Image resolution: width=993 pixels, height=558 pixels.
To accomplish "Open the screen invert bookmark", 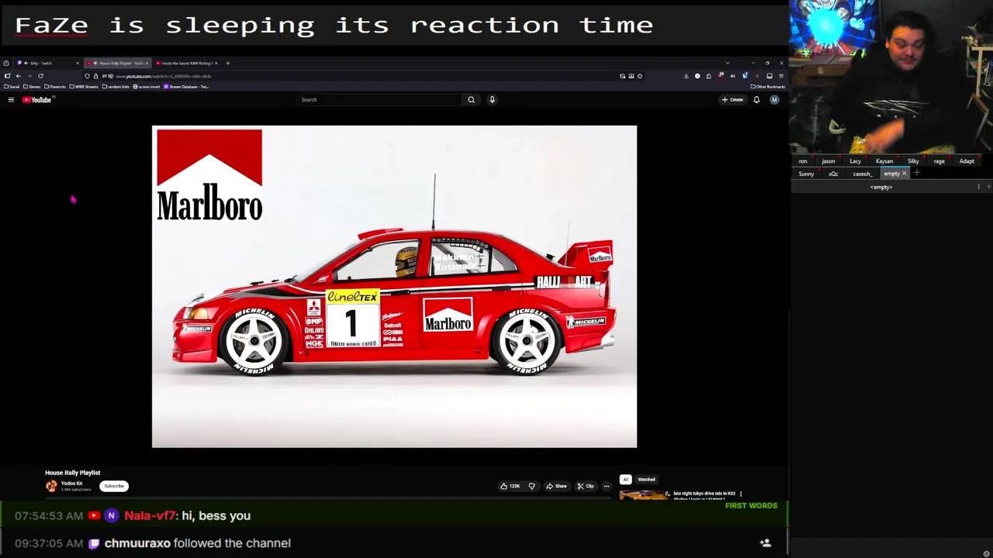I will (147, 87).
